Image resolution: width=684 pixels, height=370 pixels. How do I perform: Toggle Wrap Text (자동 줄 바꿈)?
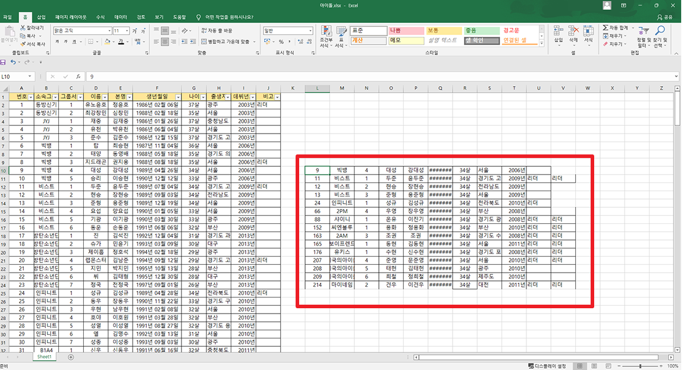(x=217, y=31)
